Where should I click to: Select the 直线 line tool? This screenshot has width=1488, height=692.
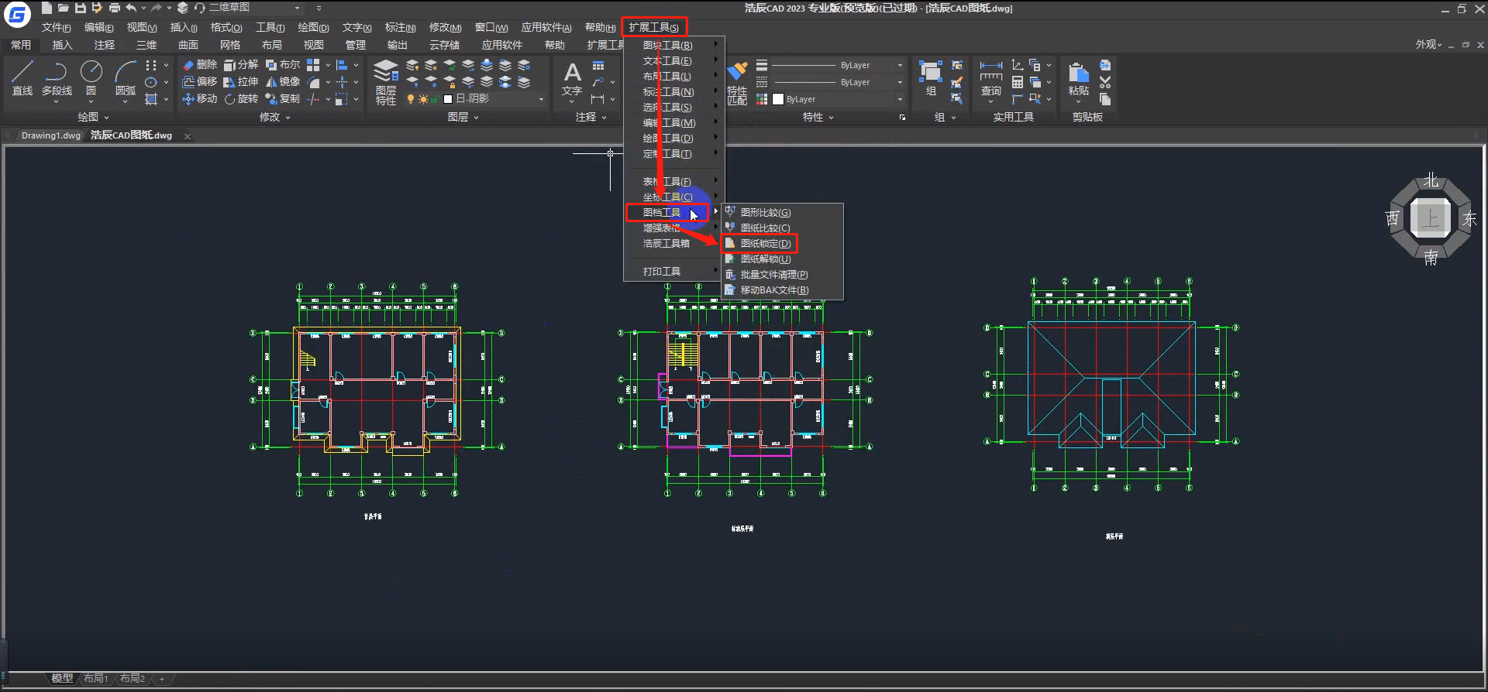click(22, 78)
